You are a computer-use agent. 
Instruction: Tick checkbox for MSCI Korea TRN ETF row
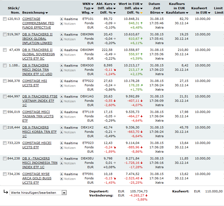click(5, 127)
